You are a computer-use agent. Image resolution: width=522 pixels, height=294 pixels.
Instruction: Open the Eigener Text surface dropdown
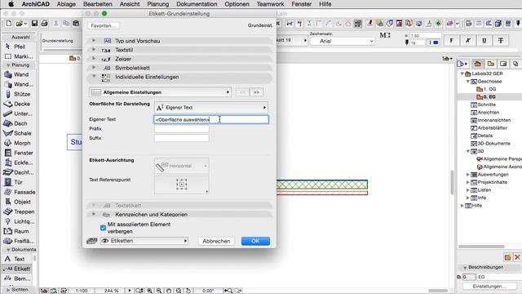tap(211, 107)
